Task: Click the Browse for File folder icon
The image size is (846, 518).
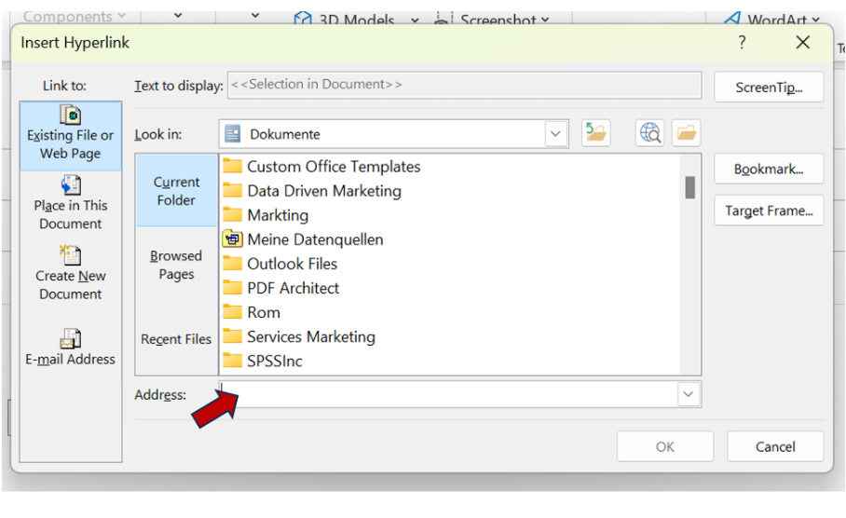Action: 687,133
